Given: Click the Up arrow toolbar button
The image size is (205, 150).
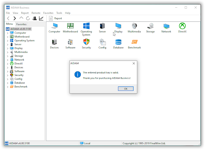Looking at the screenshot, I should point(21,18).
